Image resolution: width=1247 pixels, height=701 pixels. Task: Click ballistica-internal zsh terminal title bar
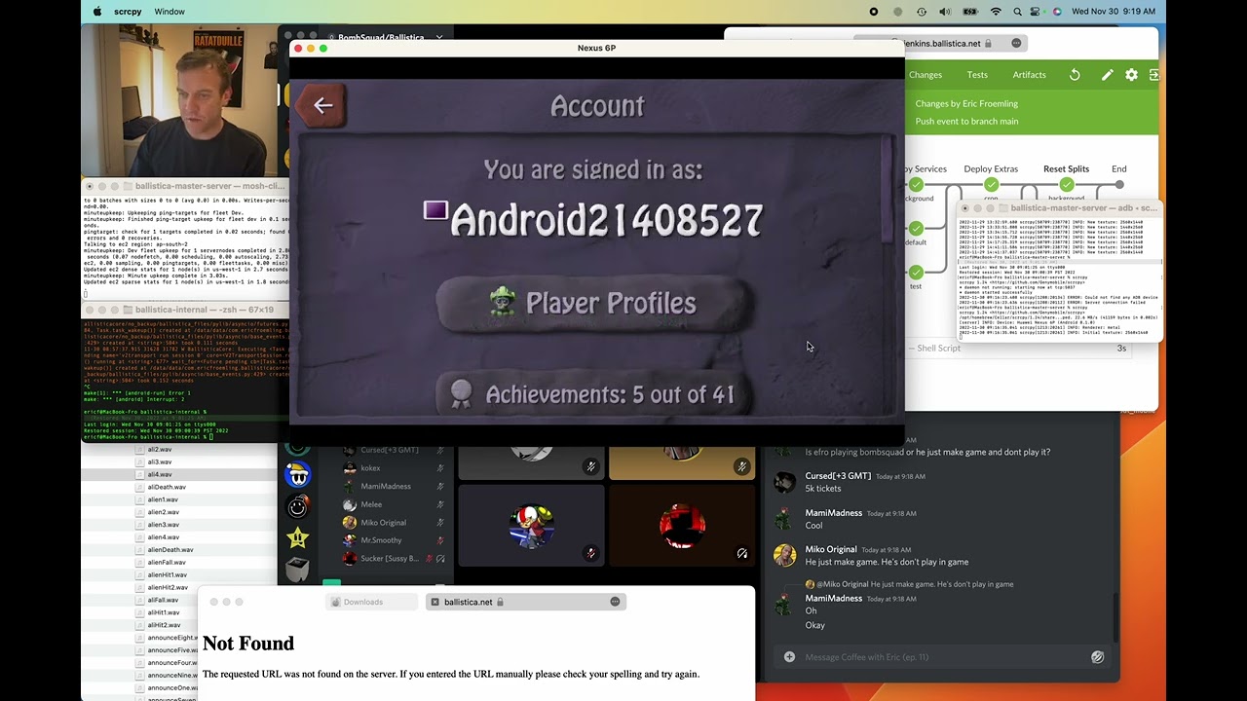coord(185,310)
